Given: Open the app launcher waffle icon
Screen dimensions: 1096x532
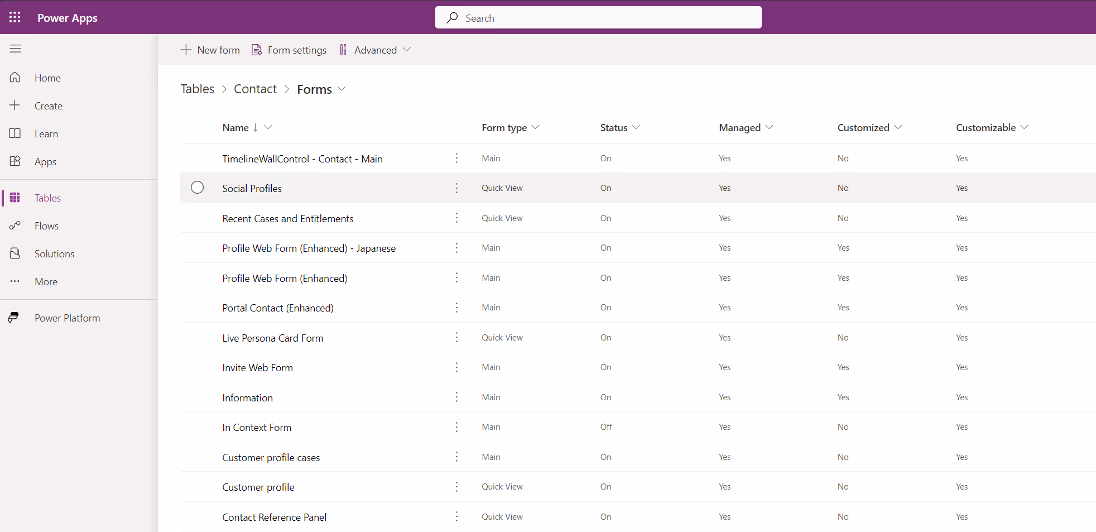Looking at the screenshot, I should (15, 17).
